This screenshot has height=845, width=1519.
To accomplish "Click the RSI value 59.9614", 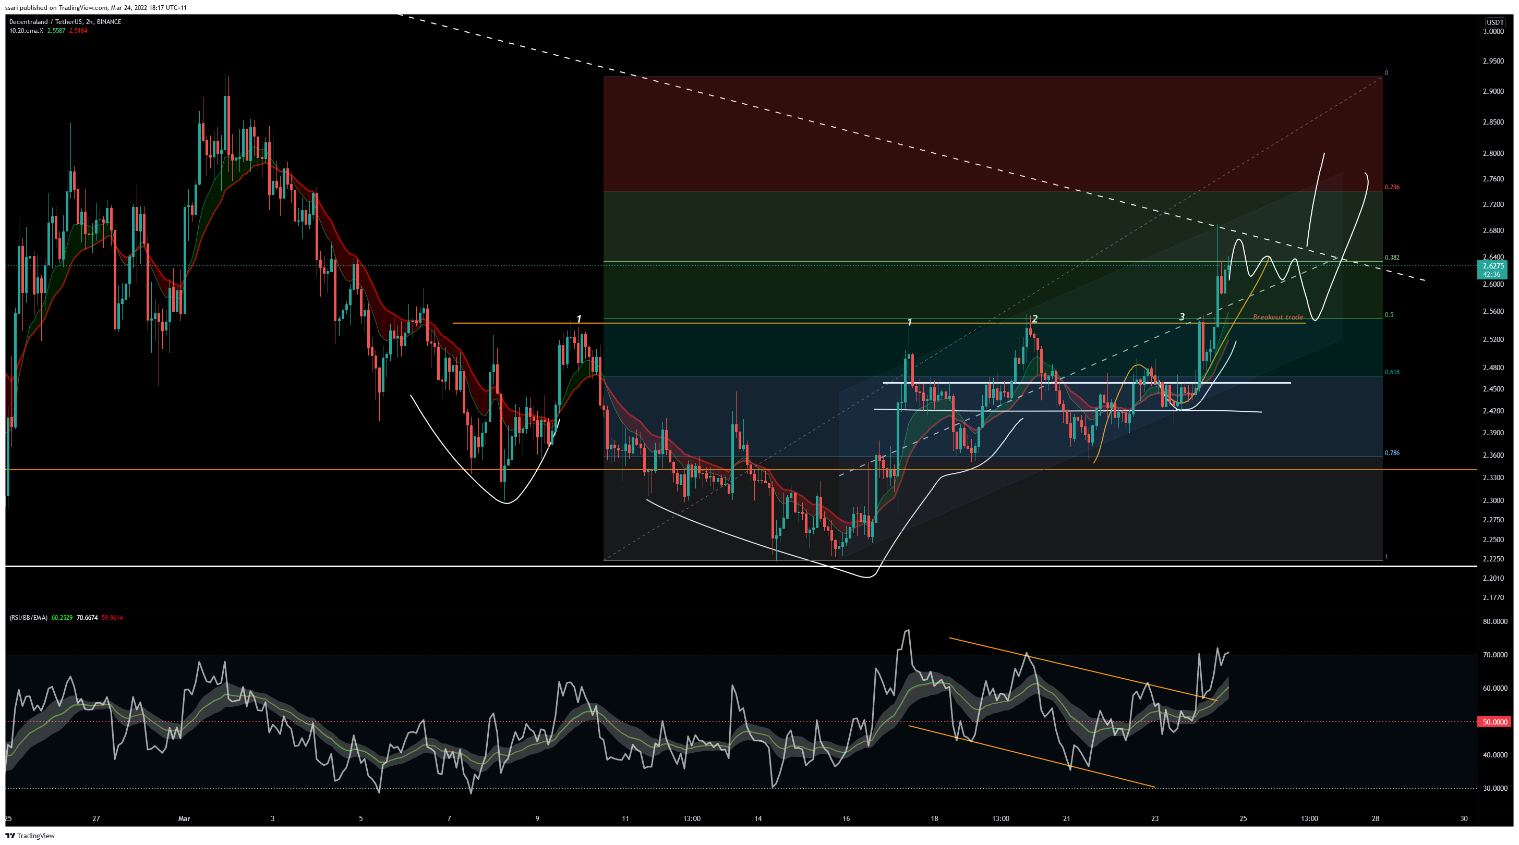I will click(112, 618).
